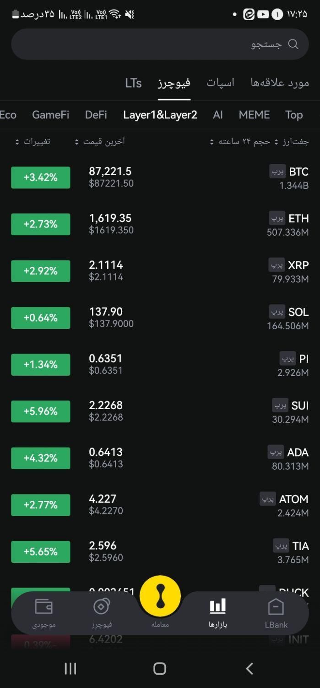The image size is (320, 688).
Task: Sort by last price (آخرین قیمت)
Action: 100,142
